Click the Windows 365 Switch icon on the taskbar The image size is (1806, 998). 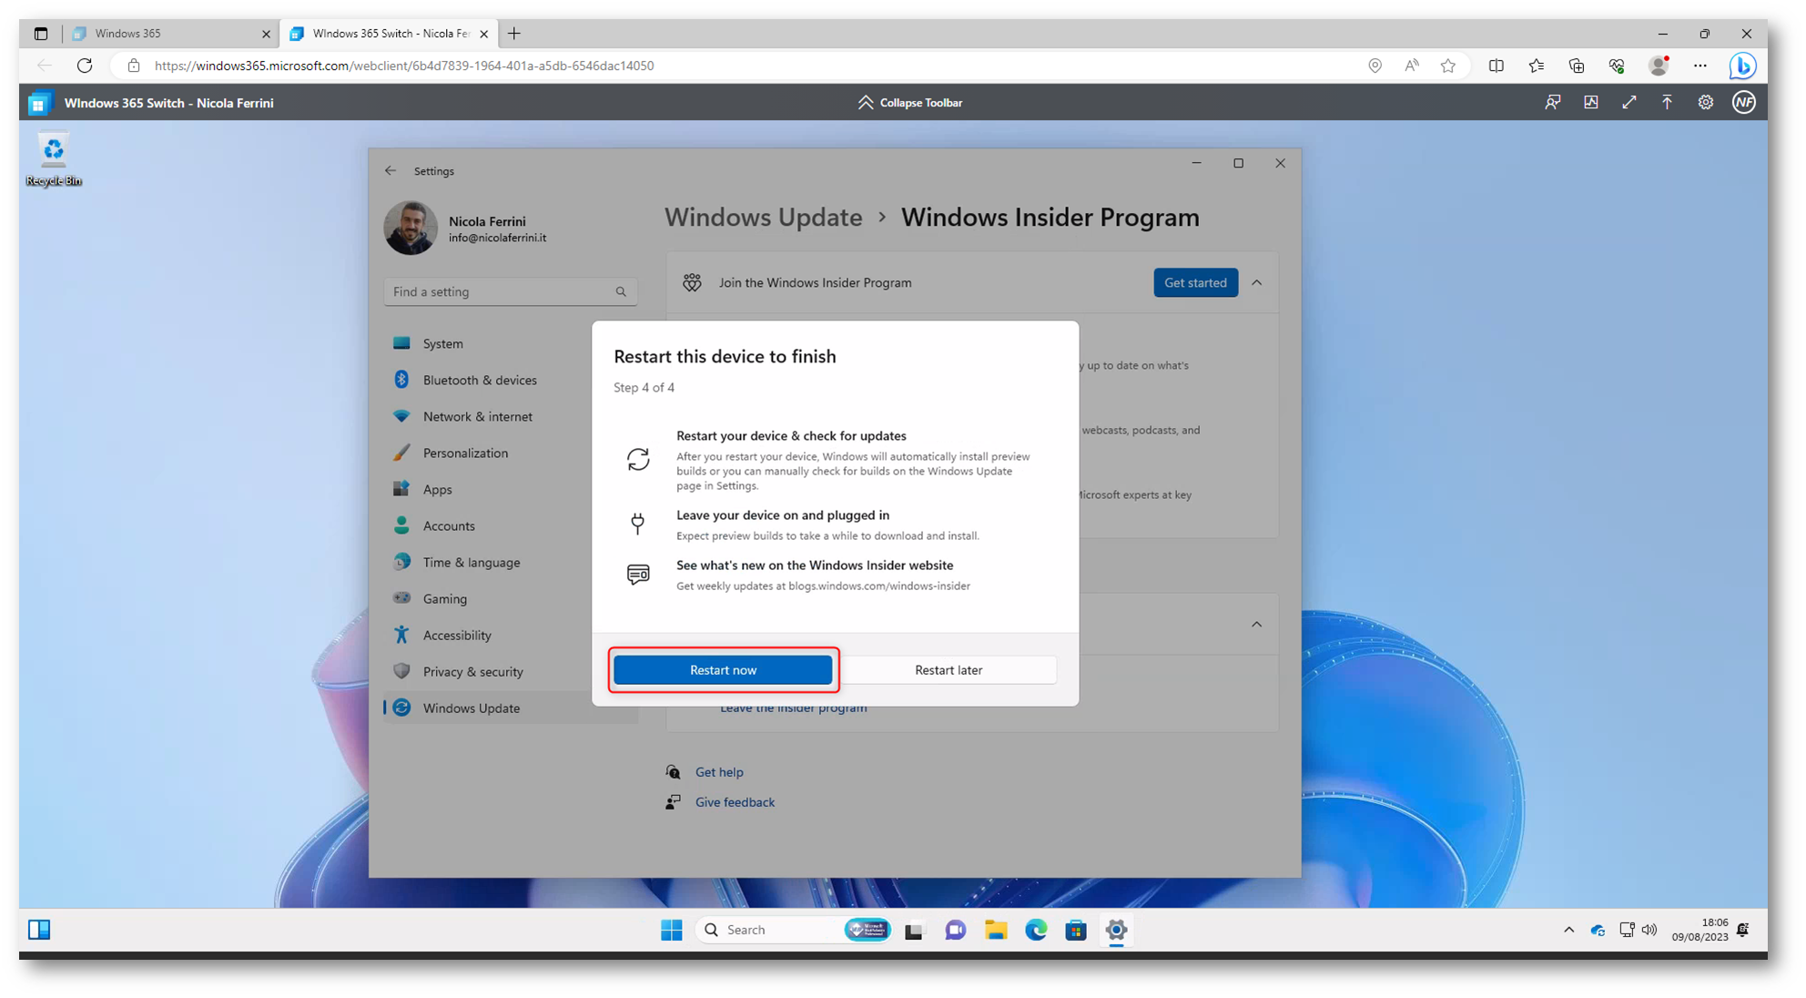click(x=39, y=930)
